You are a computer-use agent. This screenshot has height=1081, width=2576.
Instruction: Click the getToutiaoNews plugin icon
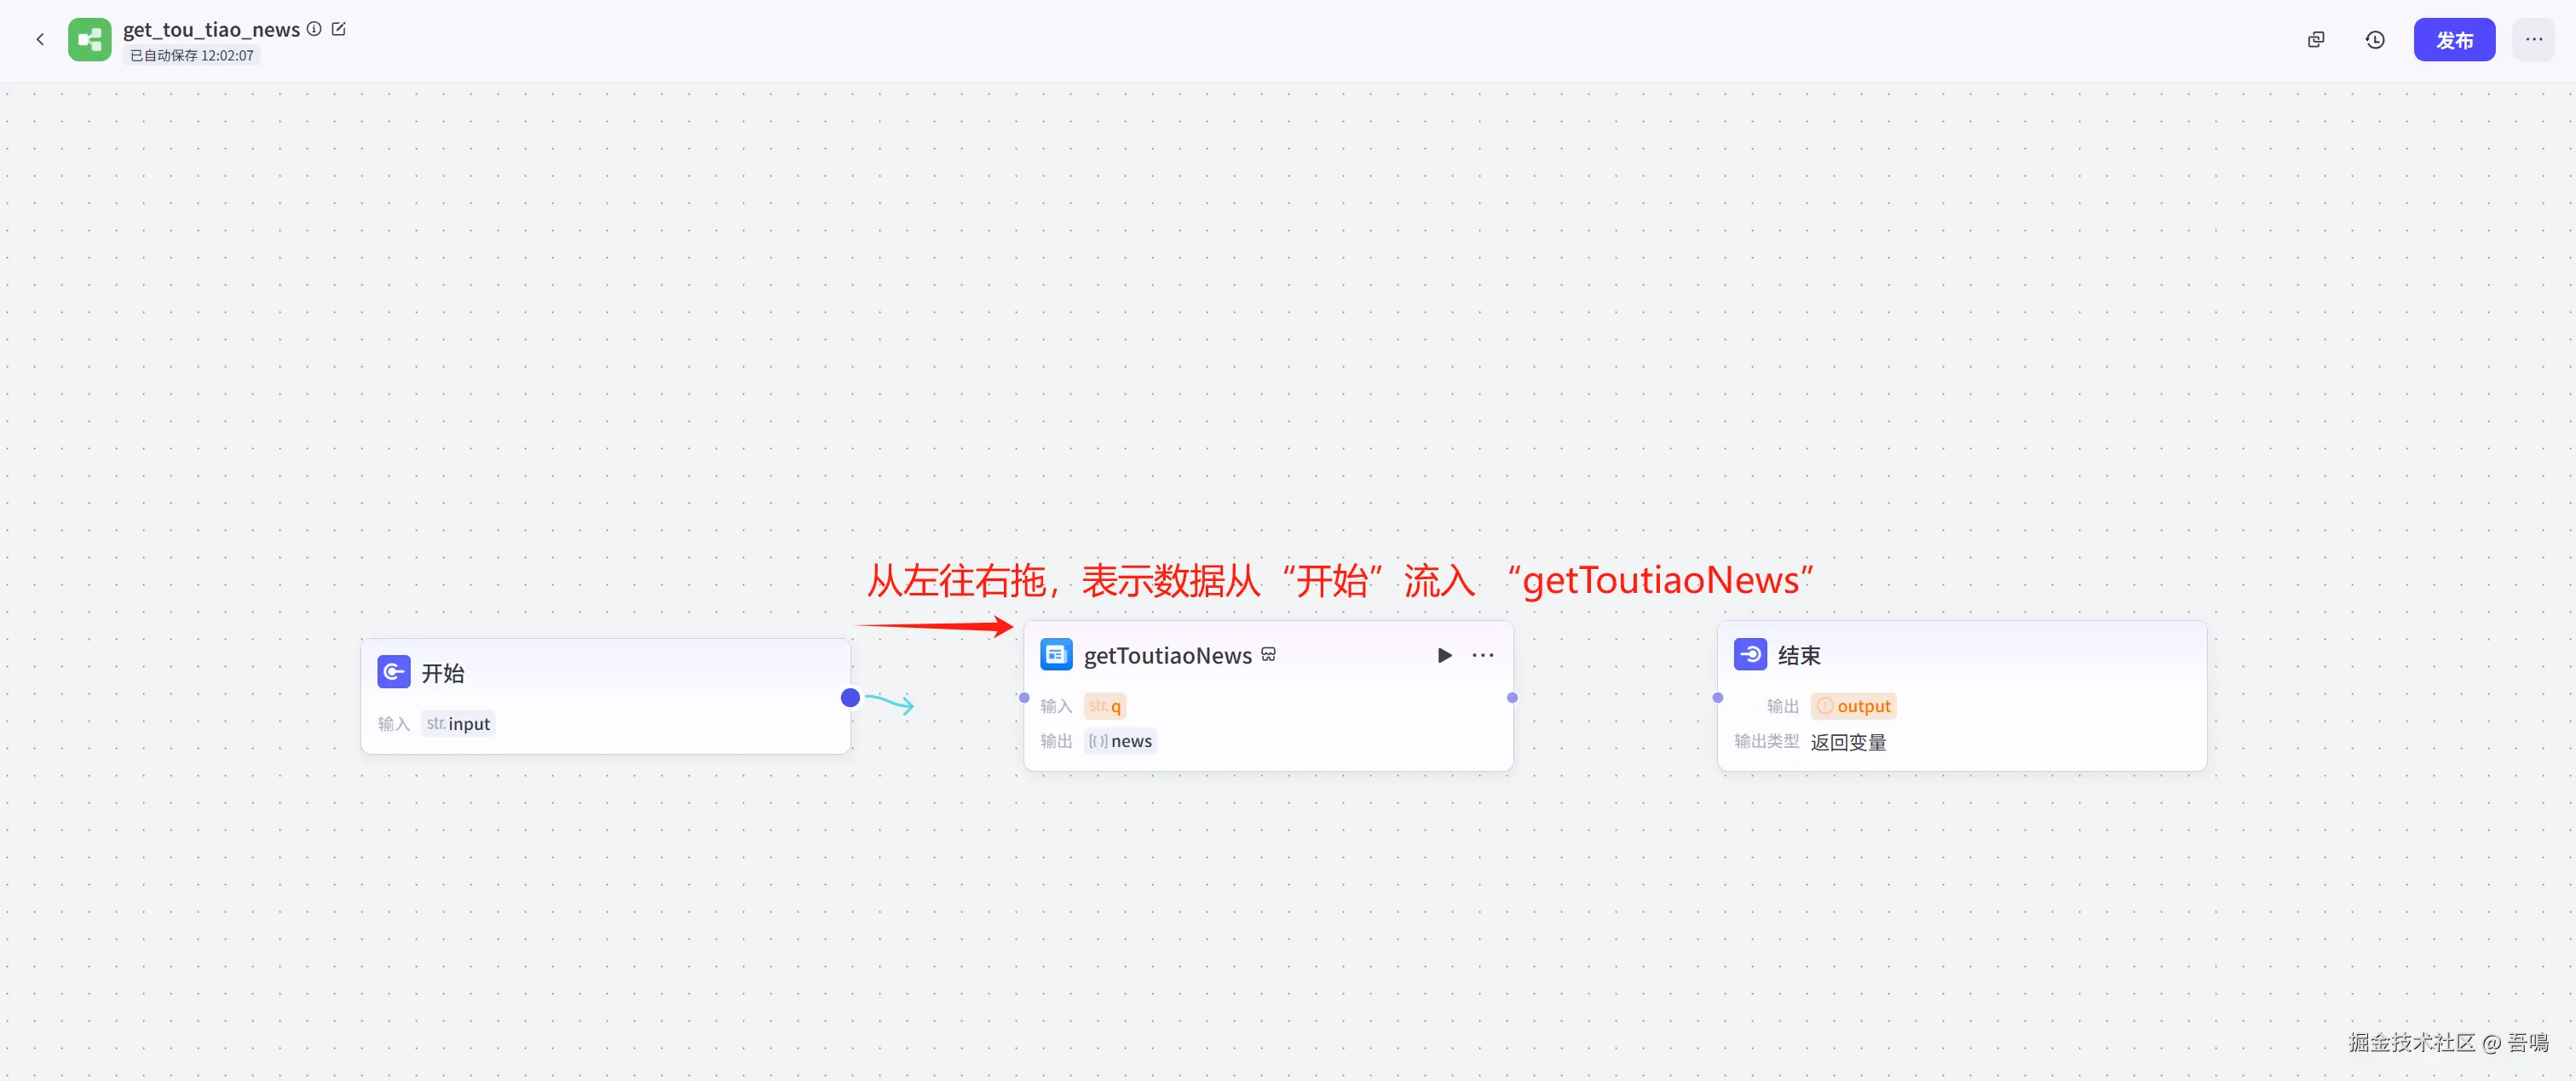(x=1056, y=654)
